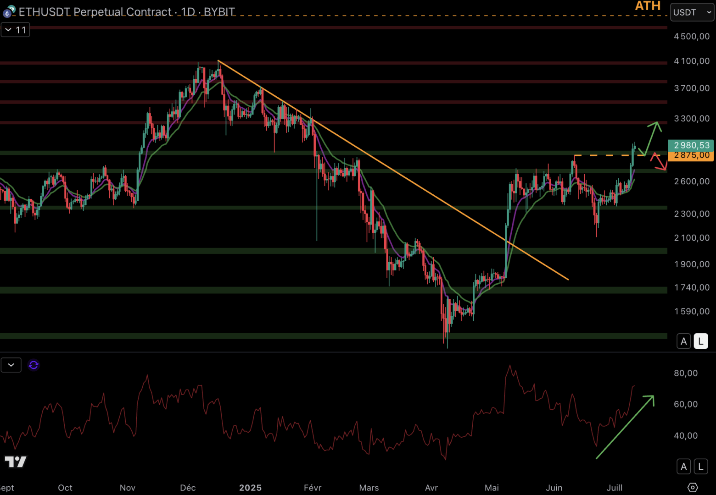
Task: Click the Févr date label
Action: 313,488
